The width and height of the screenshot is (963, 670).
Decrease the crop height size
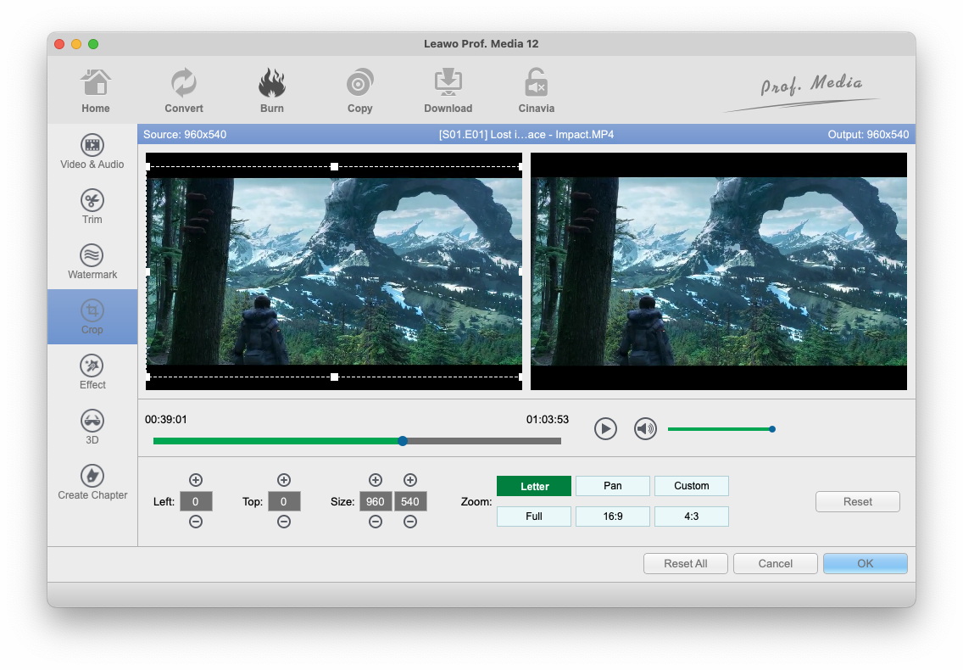(x=410, y=522)
